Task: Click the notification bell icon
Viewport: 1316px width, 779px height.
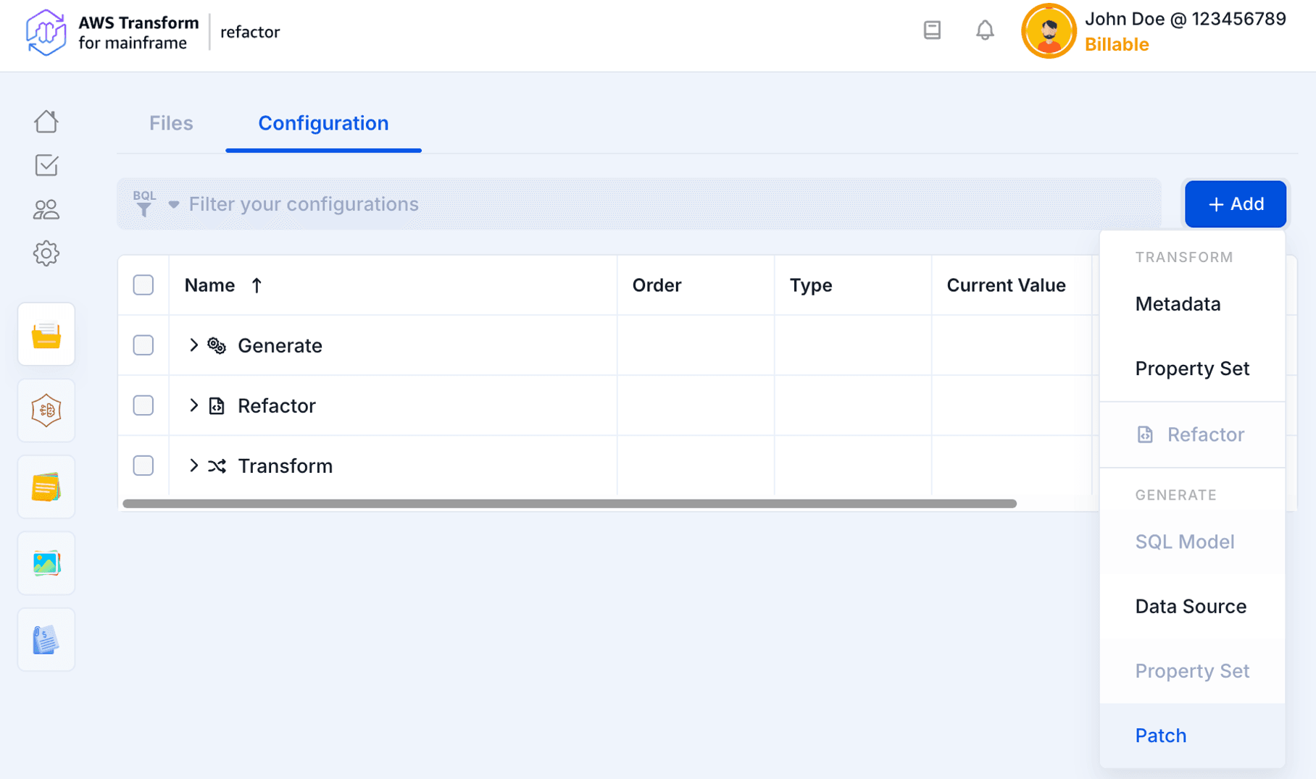Action: (984, 30)
